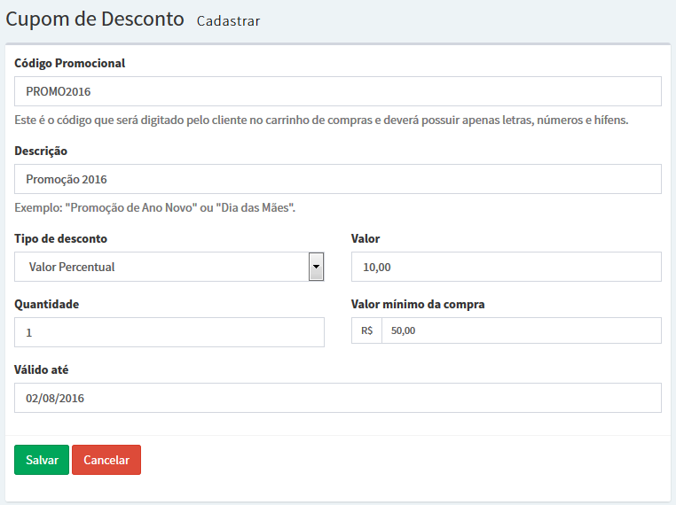Viewport: 676px width, 505px height.
Task: Click the Cupom de Desconto page heading
Action: click(95, 19)
